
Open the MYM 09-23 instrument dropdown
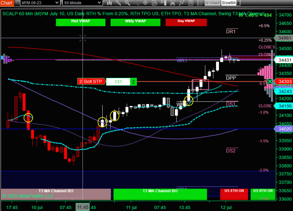tap(40, 3)
